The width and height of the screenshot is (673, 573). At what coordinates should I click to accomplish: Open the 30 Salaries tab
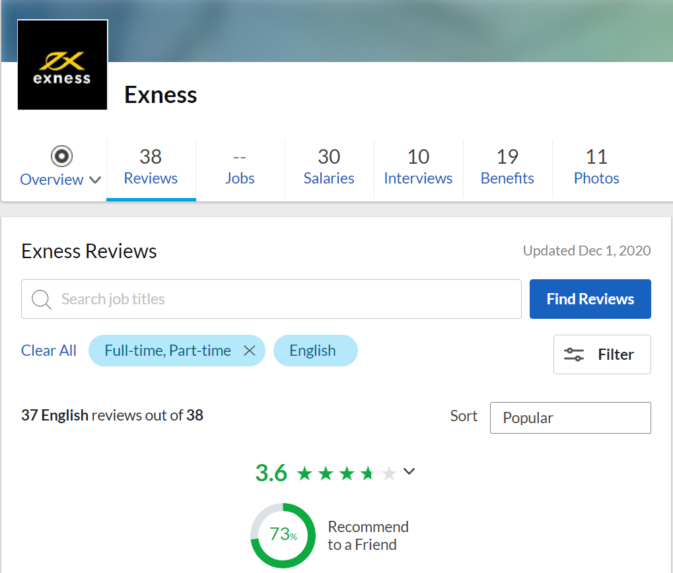[329, 167]
